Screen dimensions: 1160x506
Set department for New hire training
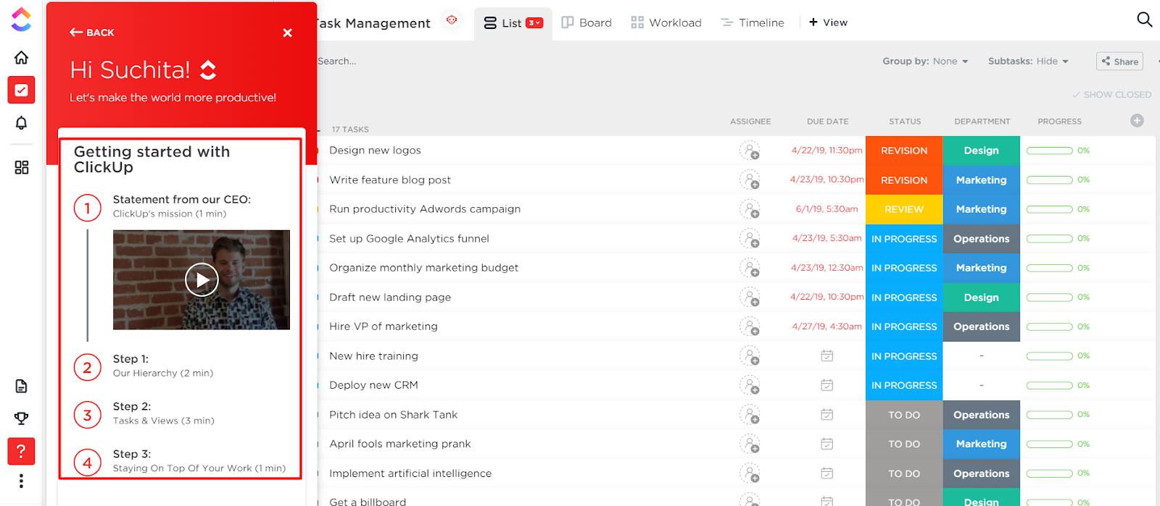(x=982, y=355)
